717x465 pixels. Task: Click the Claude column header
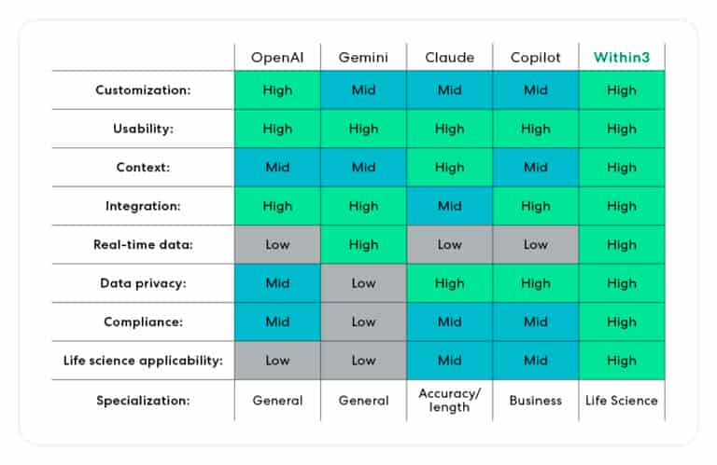coord(449,57)
